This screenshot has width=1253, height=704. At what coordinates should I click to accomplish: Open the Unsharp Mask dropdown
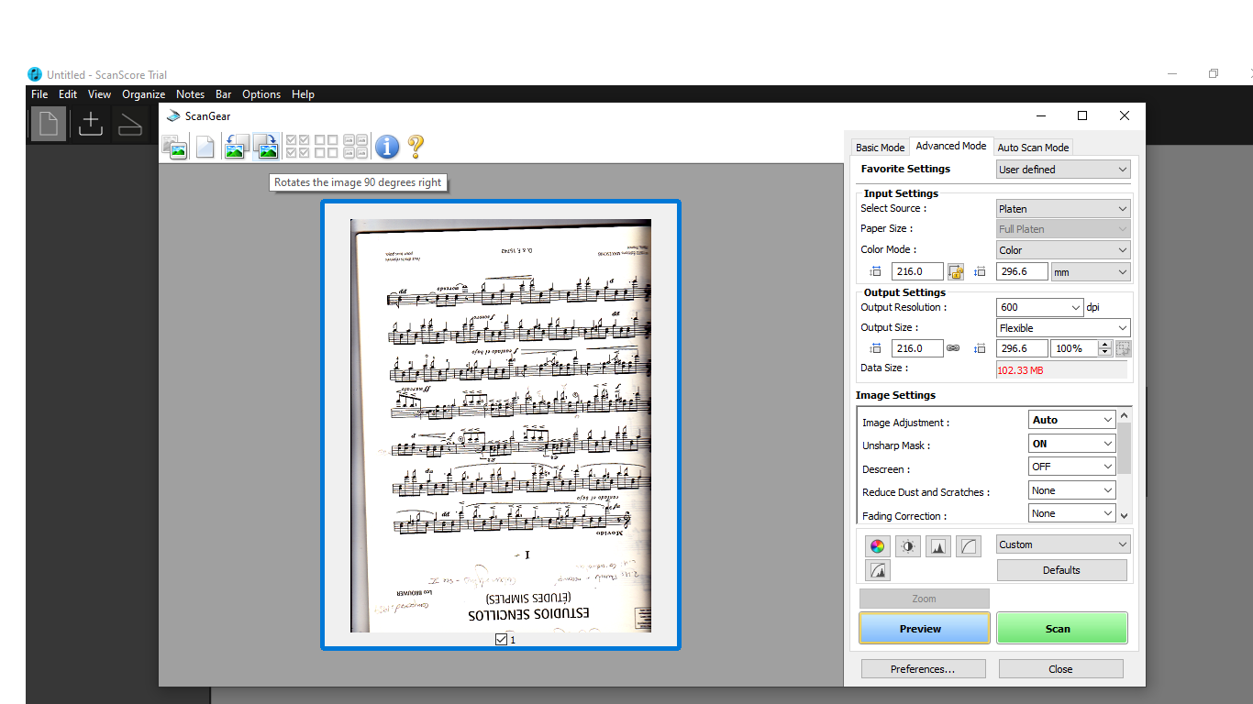point(1072,444)
